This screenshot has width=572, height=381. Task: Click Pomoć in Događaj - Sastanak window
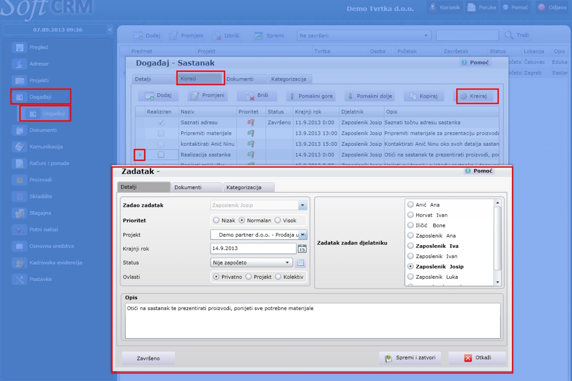click(x=475, y=62)
